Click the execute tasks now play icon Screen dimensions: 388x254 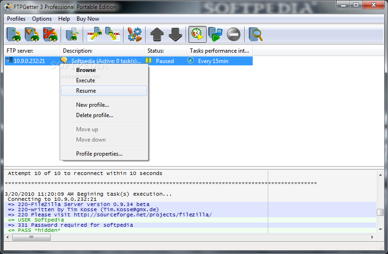click(215, 34)
